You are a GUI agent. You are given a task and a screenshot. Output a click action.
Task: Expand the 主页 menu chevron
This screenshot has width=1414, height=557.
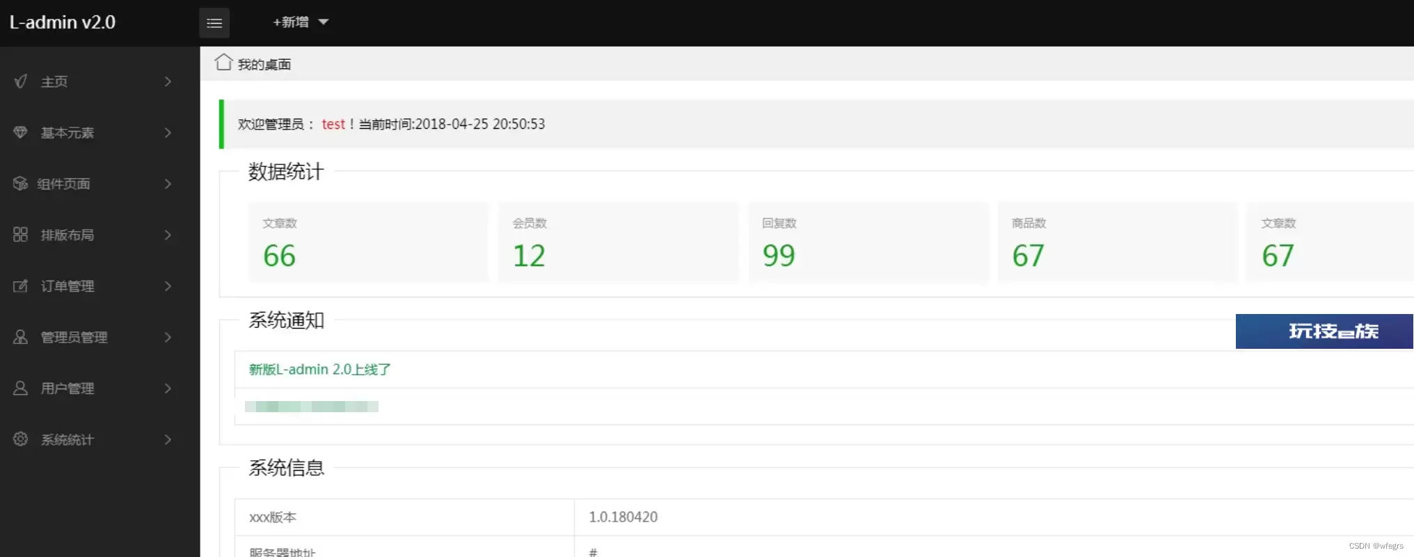pyautogui.click(x=168, y=81)
